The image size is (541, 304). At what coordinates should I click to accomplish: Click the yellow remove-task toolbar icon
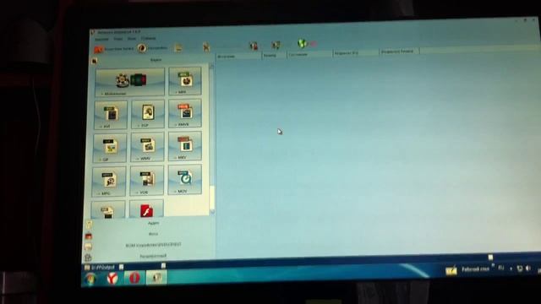[x=178, y=47]
